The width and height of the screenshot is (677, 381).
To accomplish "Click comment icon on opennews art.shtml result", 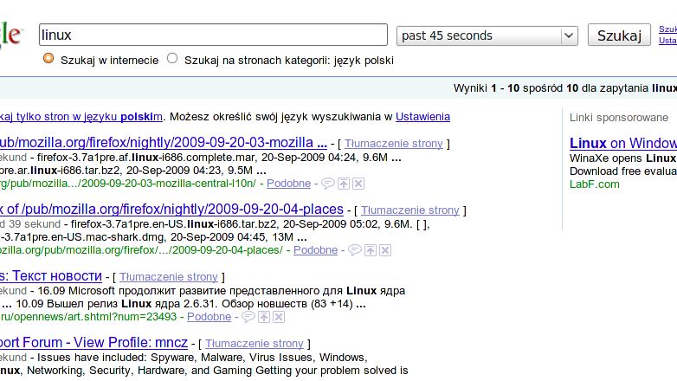I will coord(248,317).
